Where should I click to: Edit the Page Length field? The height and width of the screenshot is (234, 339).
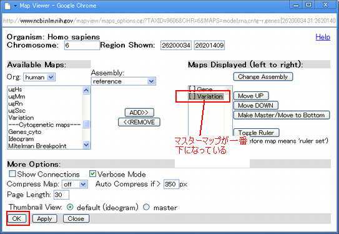point(61,195)
